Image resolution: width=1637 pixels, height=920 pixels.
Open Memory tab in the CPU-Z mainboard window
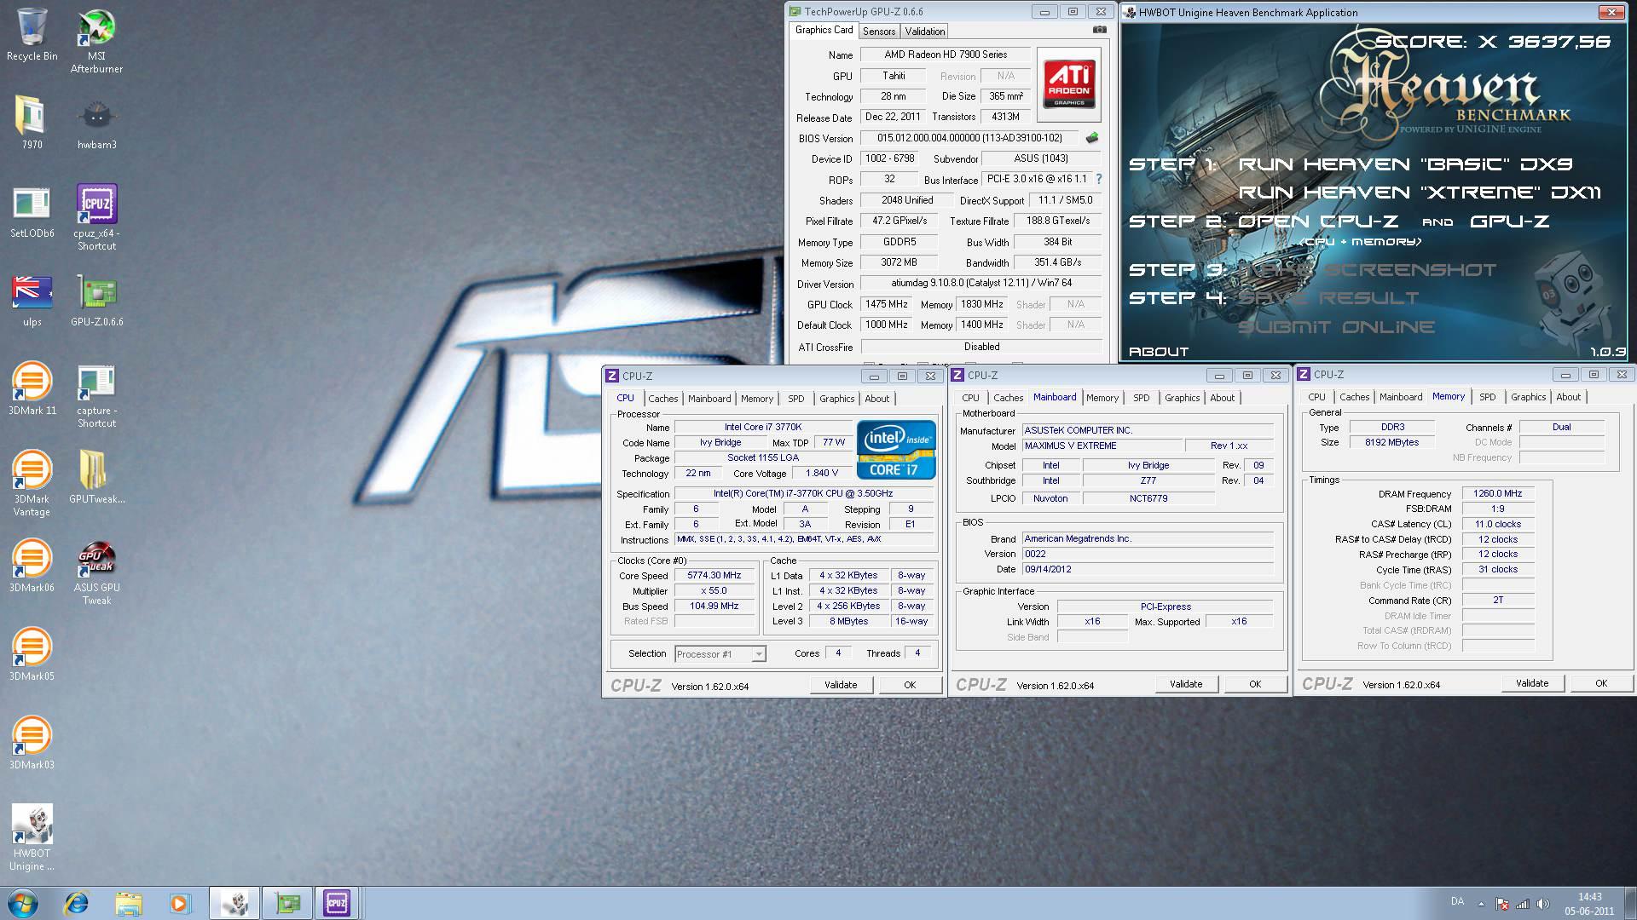point(1102,398)
